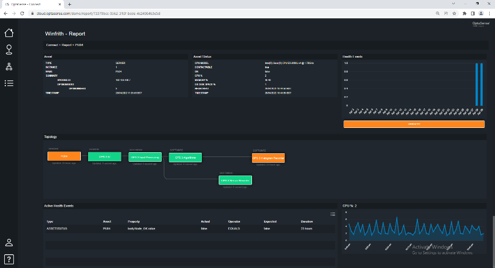Click the browser zoom magnifier icon

[437, 13]
